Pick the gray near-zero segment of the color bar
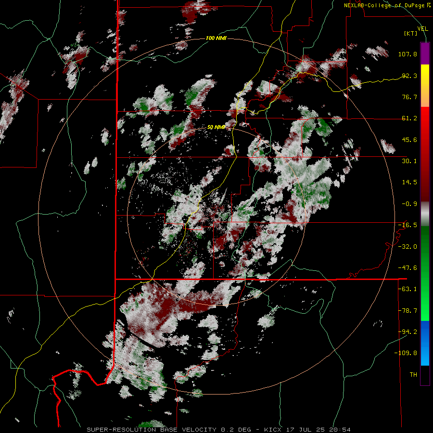The height and width of the screenshot is (433, 433). coord(425,214)
